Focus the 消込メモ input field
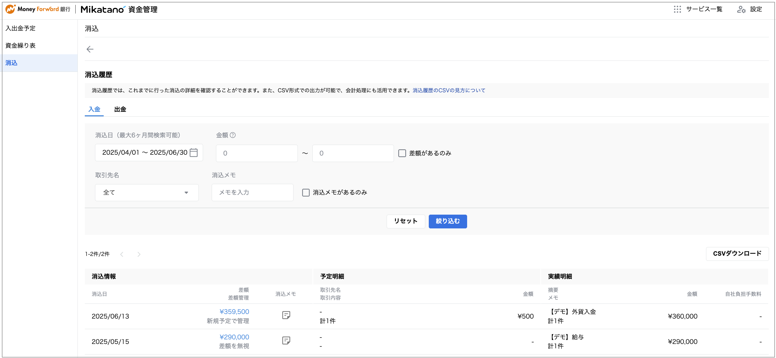Image resolution: width=776 pixels, height=358 pixels. pyautogui.click(x=252, y=192)
